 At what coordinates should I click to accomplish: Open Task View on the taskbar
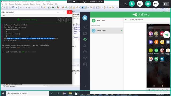(58, 94)
